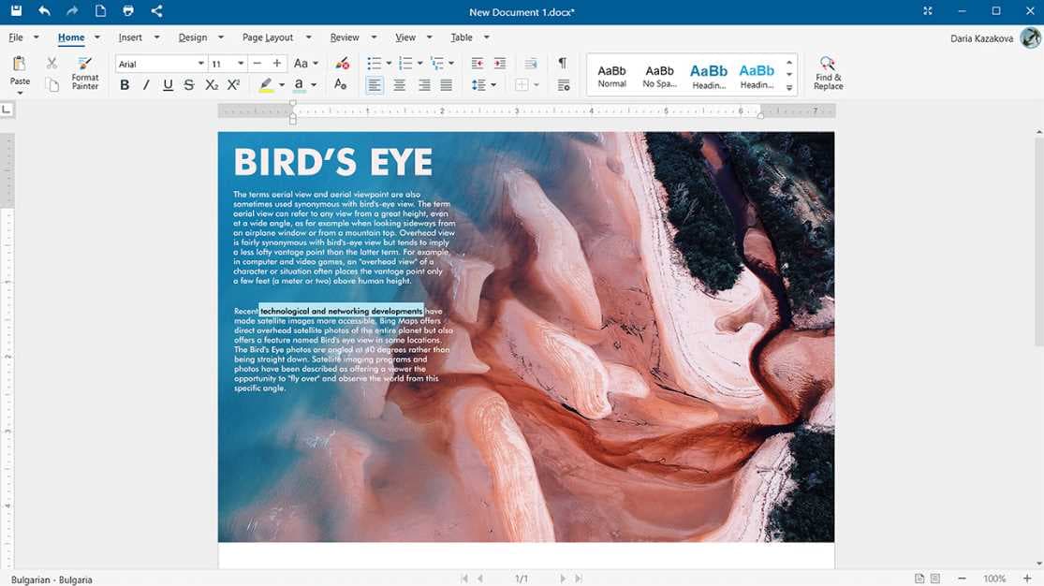The width and height of the screenshot is (1044, 586).
Task: Apply bold formatting
Action: point(125,84)
